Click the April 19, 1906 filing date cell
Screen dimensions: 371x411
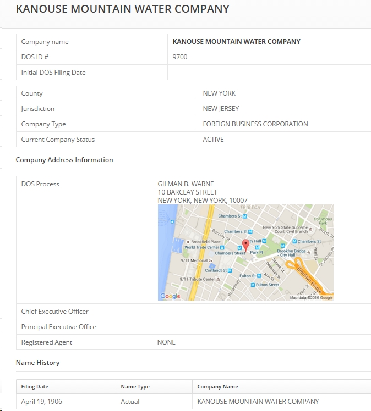(42, 402)
